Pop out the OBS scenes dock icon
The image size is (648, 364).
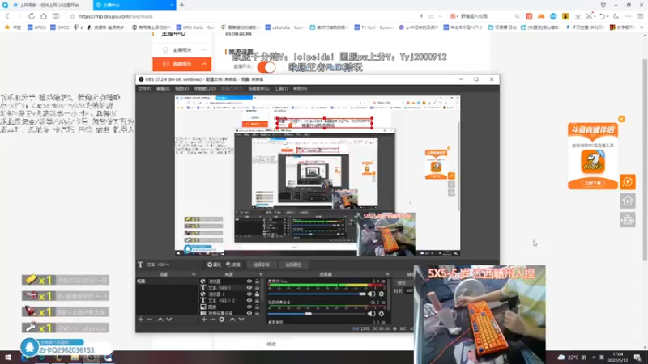pyautogui.click(x=194, y=274)
